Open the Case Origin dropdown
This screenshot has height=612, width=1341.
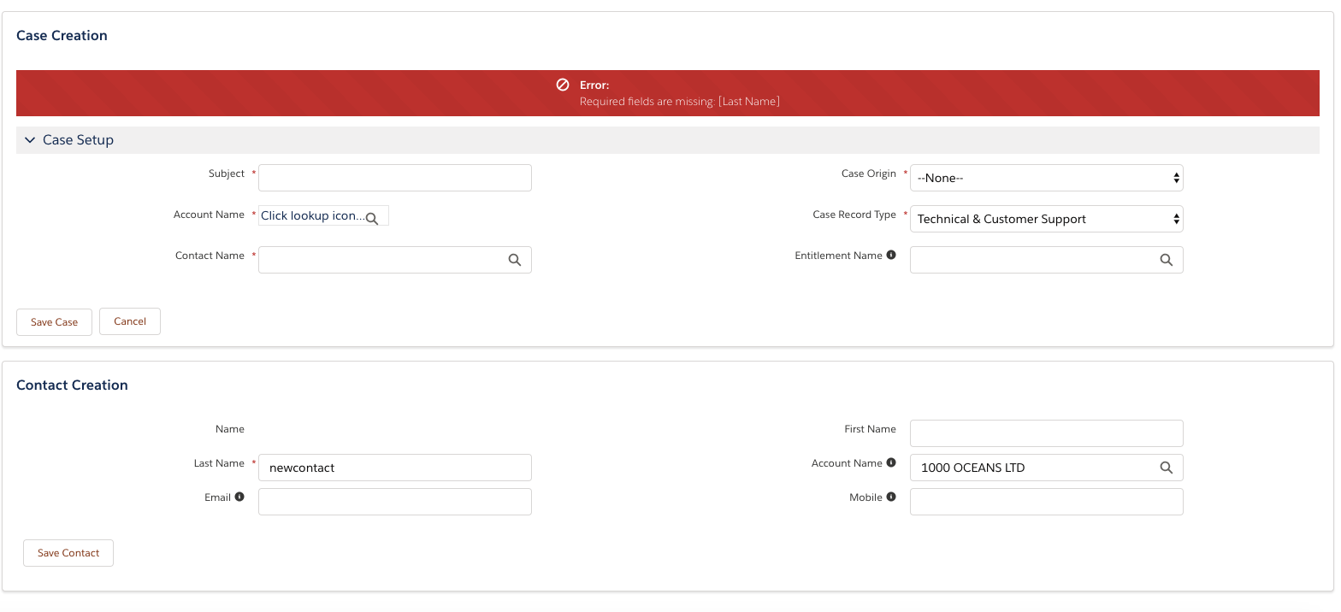click(1046, 178)
